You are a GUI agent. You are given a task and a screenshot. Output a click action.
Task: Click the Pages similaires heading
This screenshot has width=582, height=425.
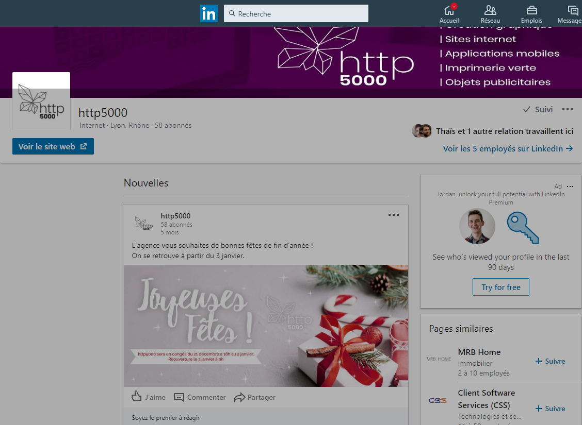tap(461, 329)
